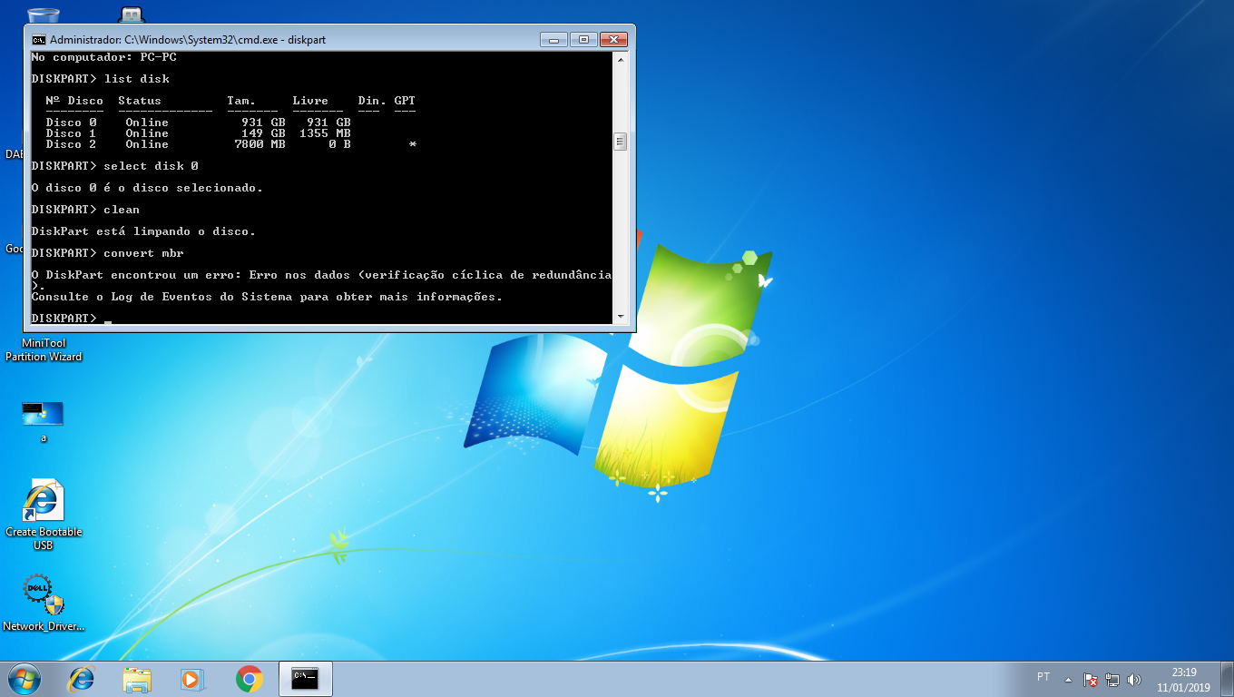This screenshot has width=1234, height=697.
Task: Click the blinking cursor at the last DISKPART prompt
Action: (107, 320)
